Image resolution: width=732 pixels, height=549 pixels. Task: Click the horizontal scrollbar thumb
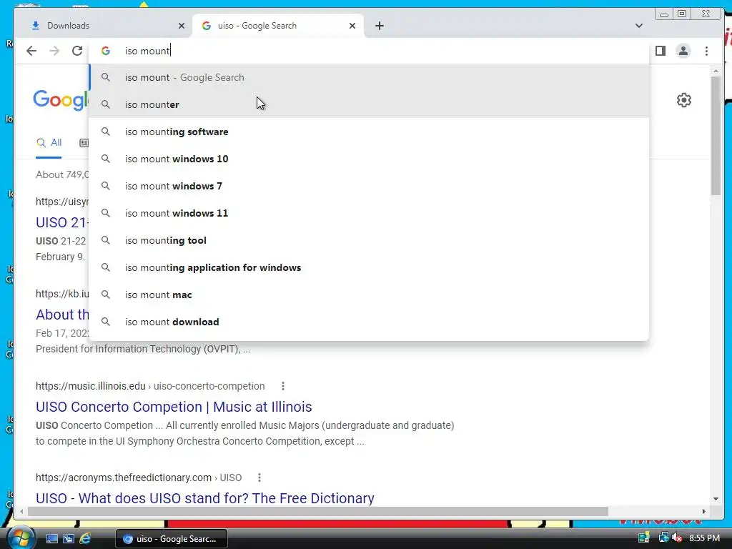[x=317, y=512]
